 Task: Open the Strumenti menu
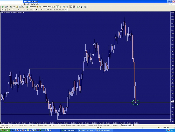pyautogui.click(x=26, y=4)
